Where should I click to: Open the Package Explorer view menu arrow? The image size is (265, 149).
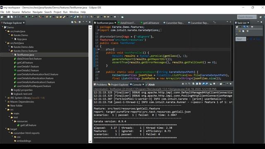83,22
